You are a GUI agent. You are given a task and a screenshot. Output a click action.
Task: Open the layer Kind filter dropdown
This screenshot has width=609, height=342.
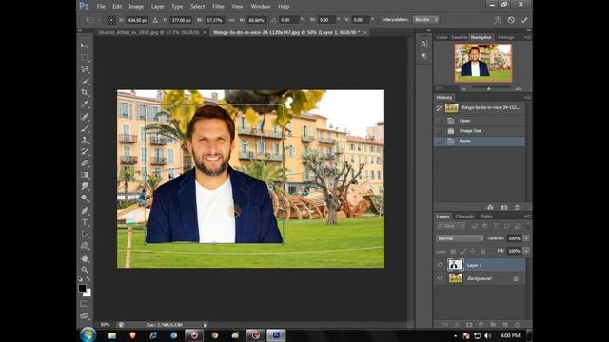click(451, 226)
